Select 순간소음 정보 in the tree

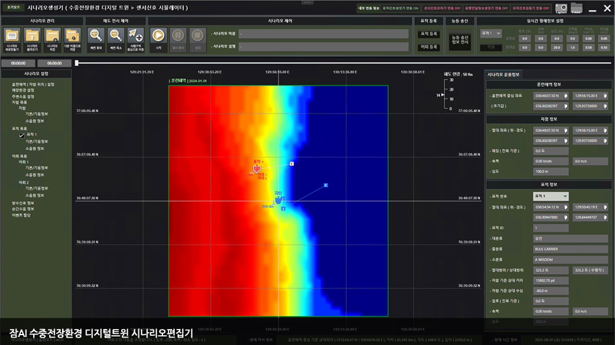(23, 209)
